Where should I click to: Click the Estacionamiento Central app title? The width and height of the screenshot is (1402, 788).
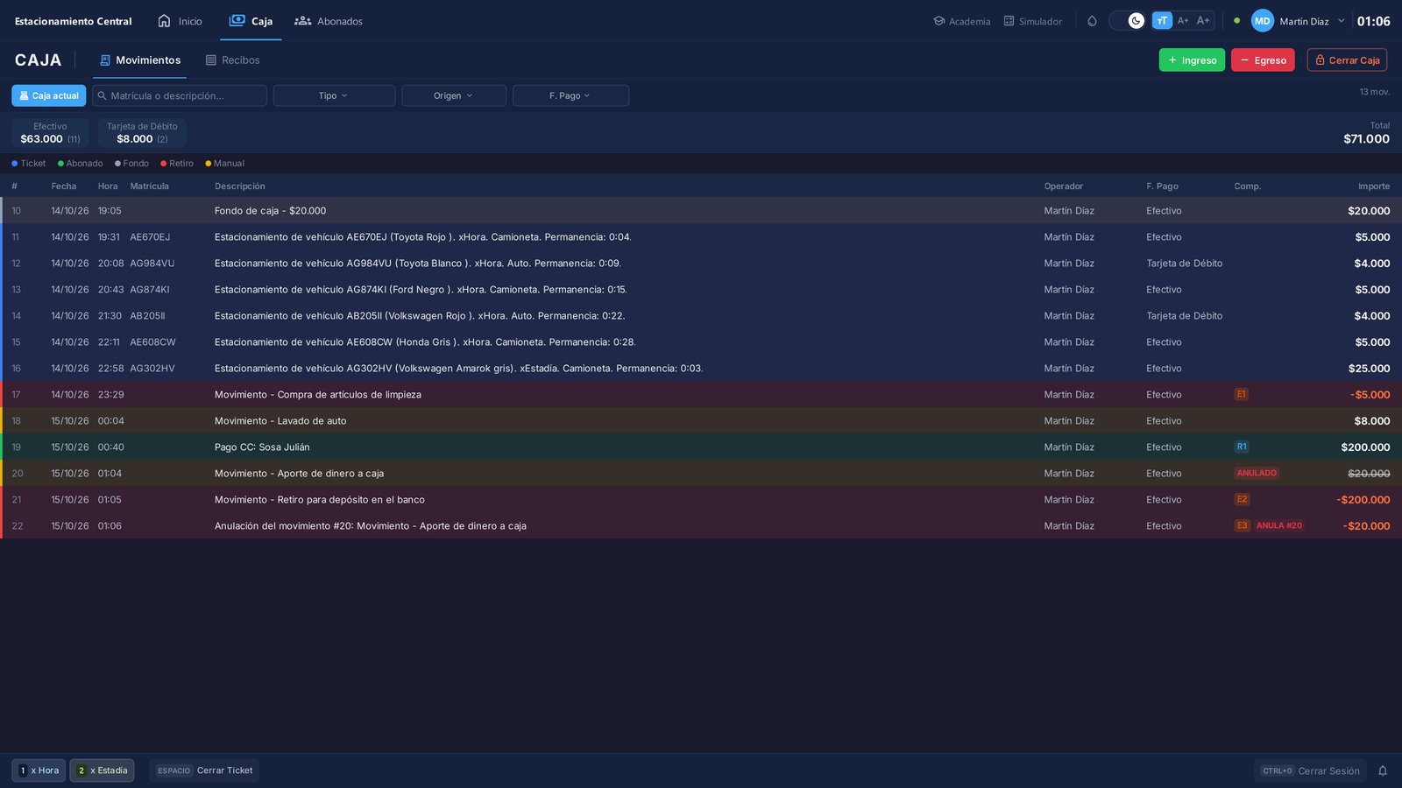[74, 21]
